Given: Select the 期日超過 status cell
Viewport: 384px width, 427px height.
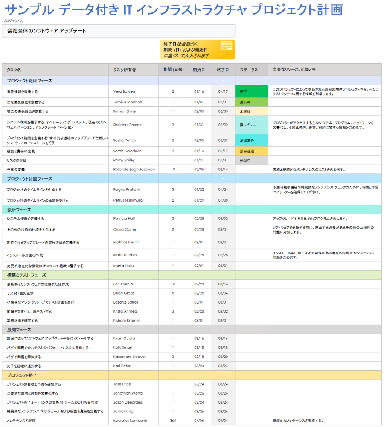Looking at the screenshot, I should pos(251,151).
